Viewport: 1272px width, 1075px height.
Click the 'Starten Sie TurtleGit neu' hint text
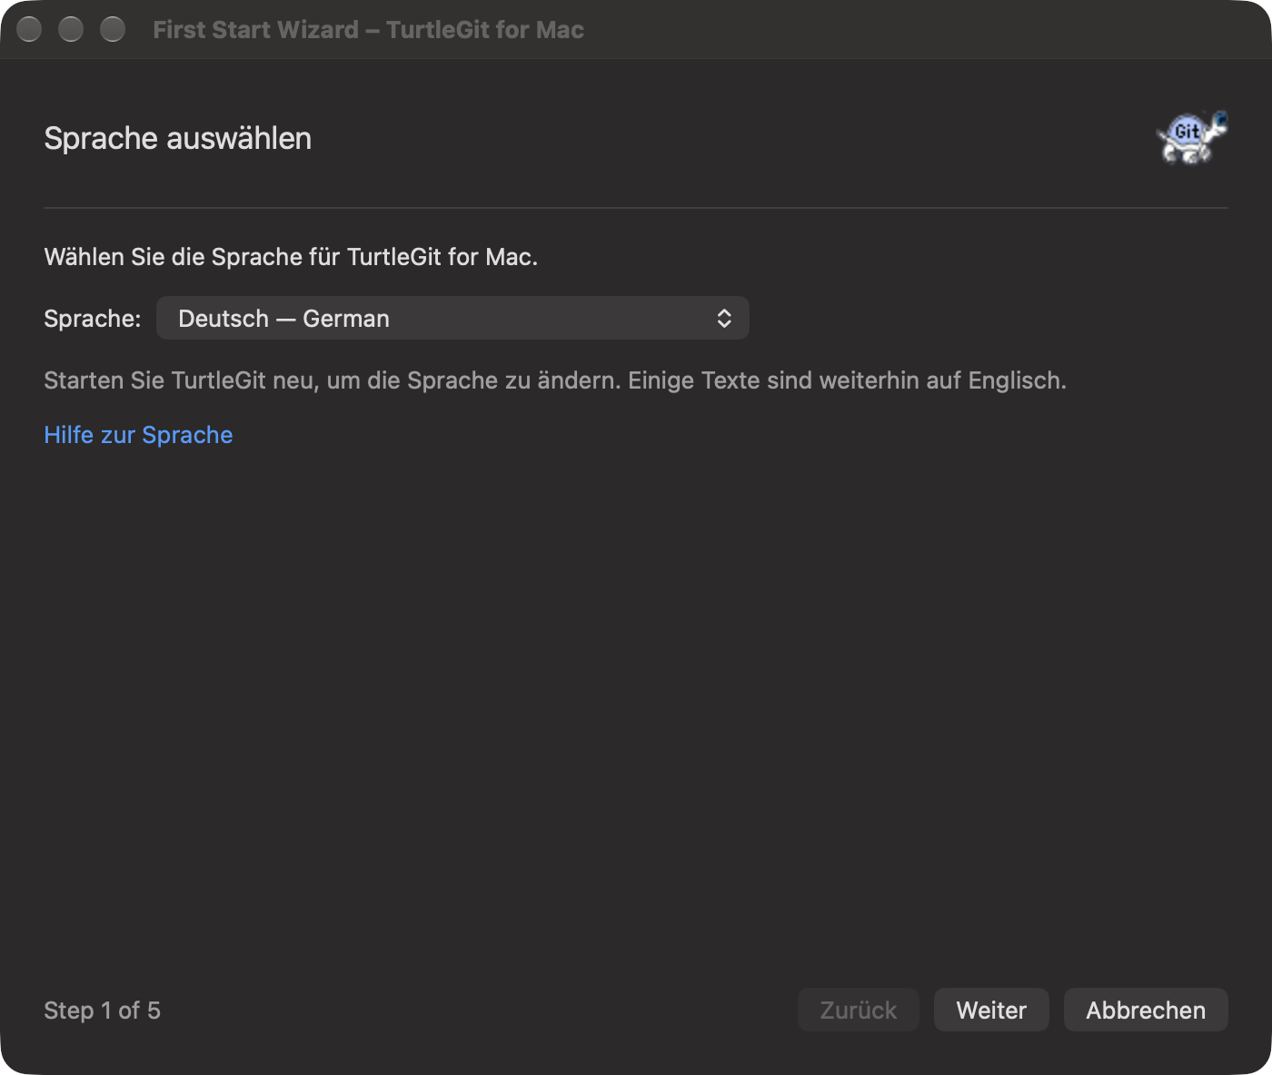click(x=555, y=380)
